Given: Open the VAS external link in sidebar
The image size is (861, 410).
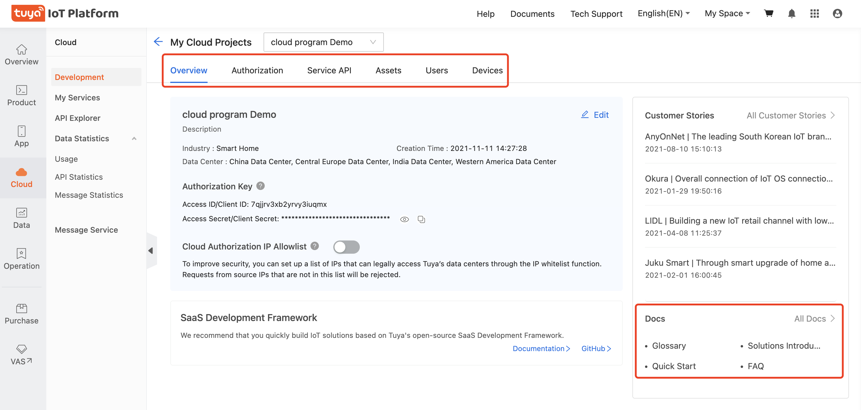Looking at the screenshot, I should (22, 355).
